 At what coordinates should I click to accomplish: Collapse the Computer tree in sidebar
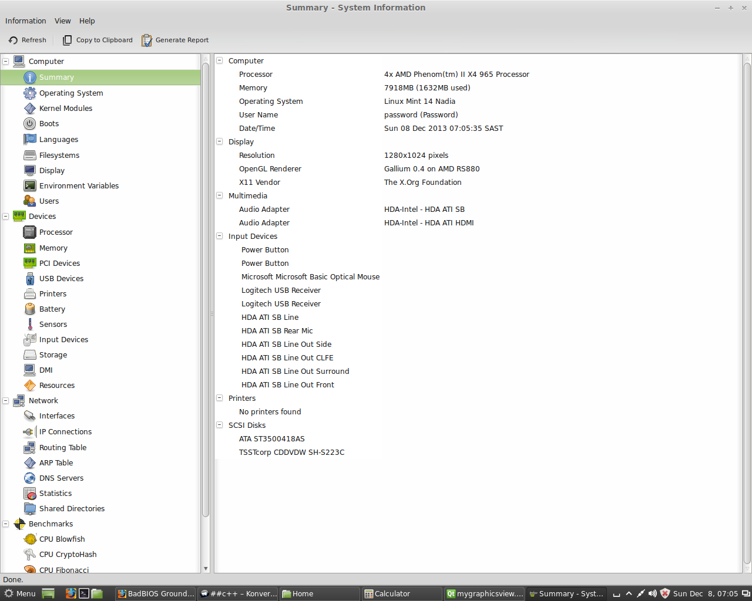point(6,61)
